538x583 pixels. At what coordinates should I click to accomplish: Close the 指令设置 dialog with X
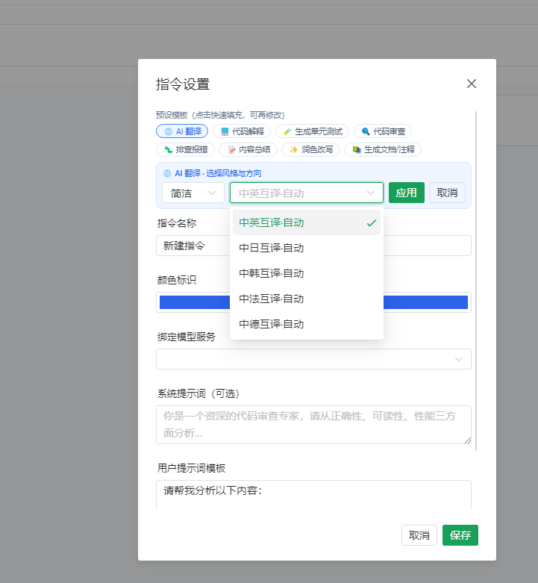[x=472, y=84]
